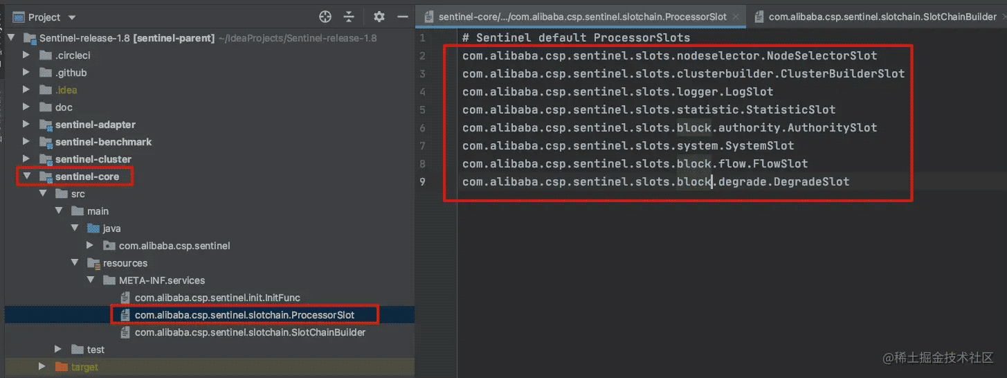Click the java source root folder icon
The width and height of the screenshot is (1007, 378).
93,228
